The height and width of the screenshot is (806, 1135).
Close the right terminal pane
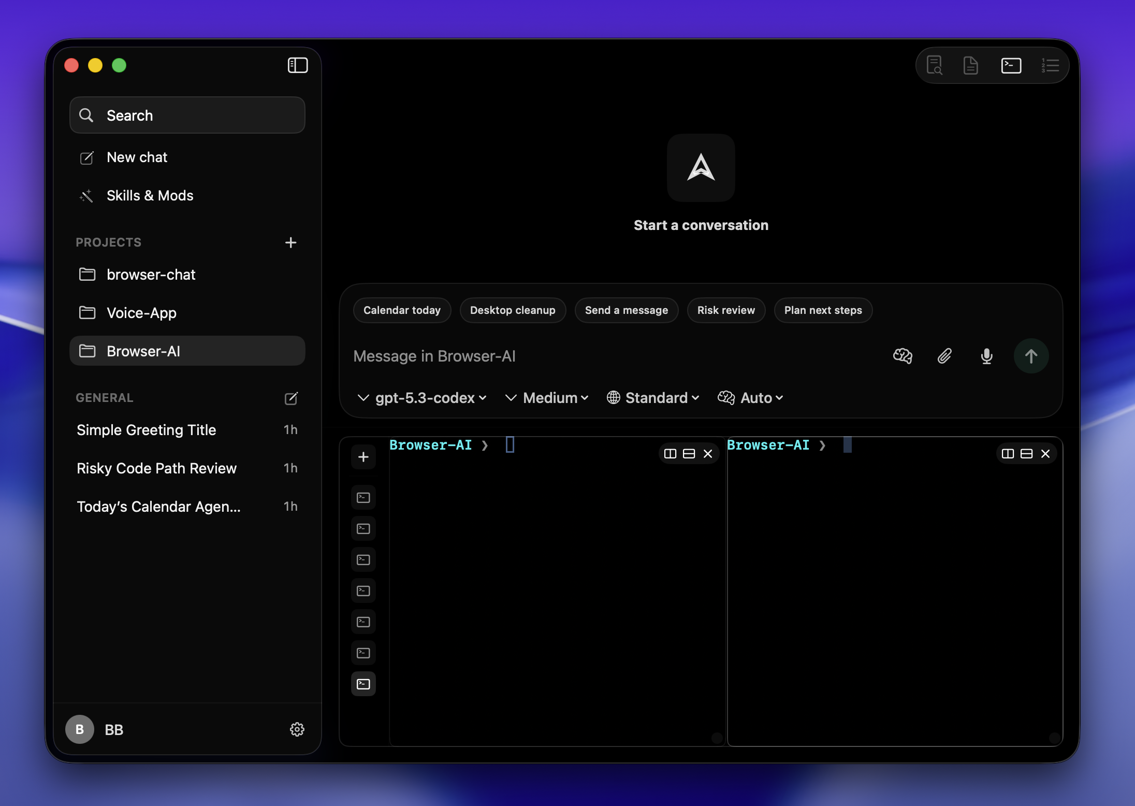[x=1045, y=454]
